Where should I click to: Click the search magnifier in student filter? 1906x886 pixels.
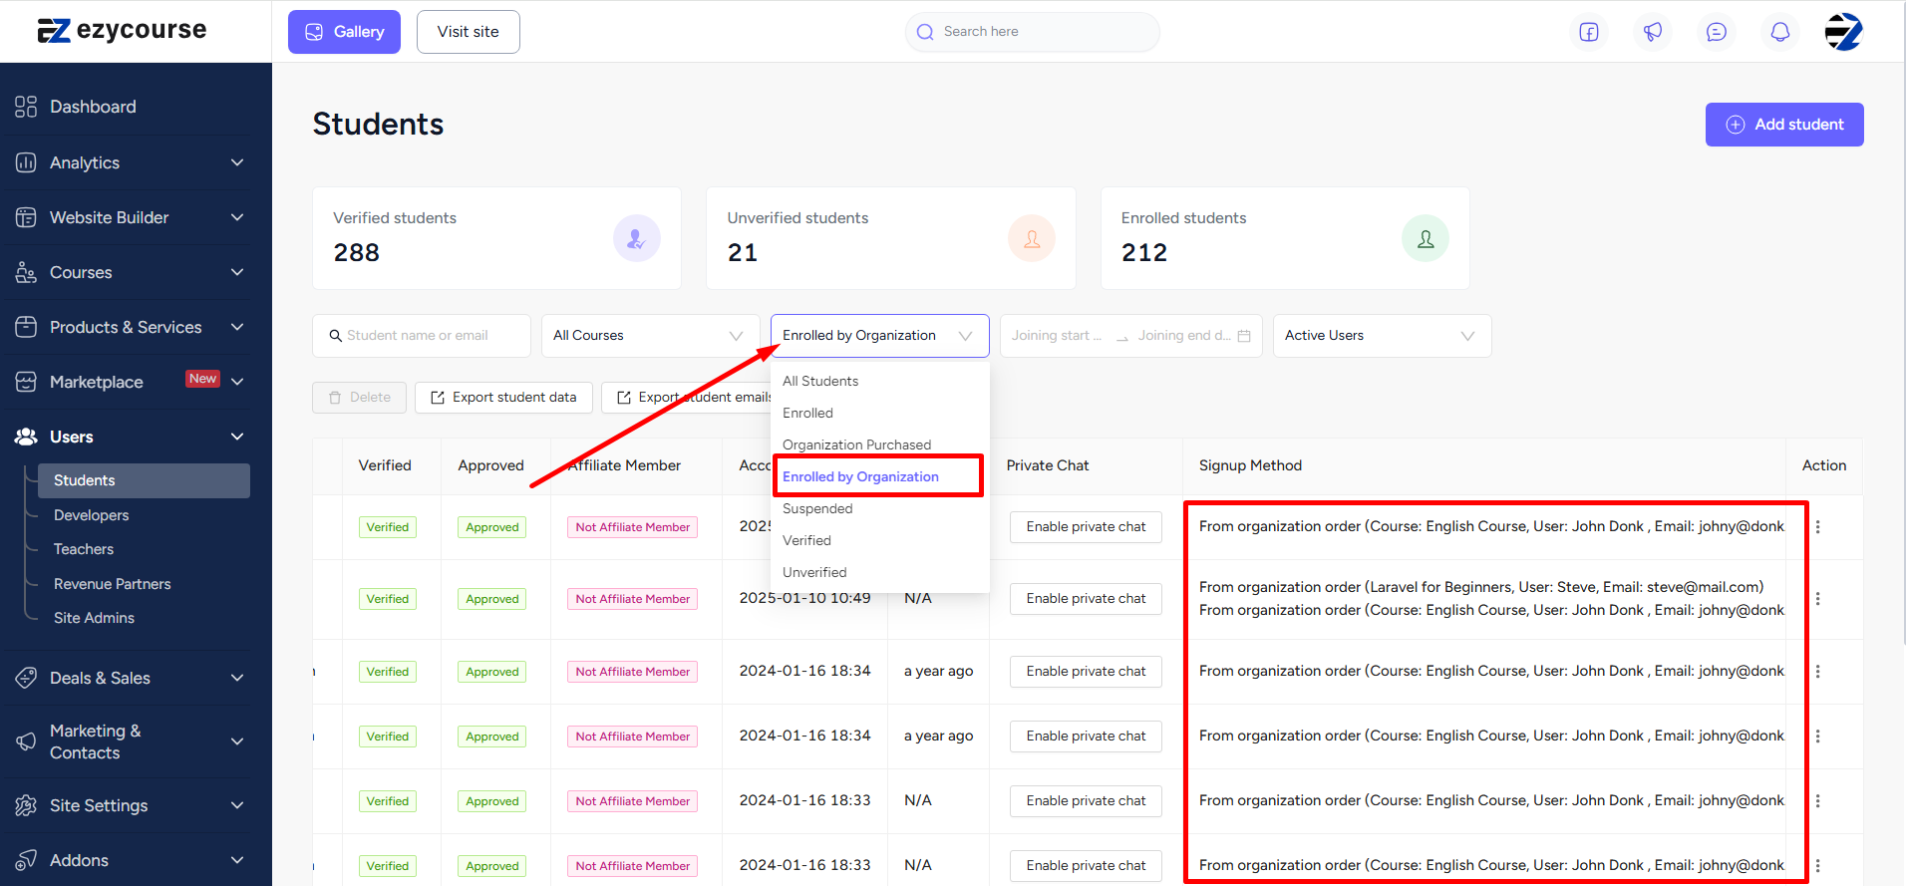[x=336, y=336]
